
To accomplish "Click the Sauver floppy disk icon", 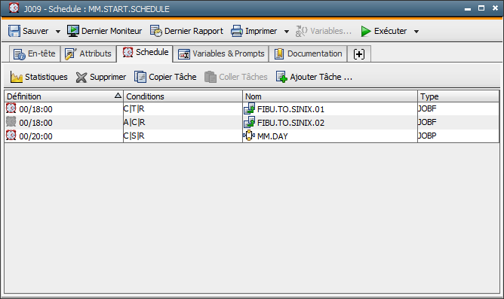I will [x=14, y=31].
